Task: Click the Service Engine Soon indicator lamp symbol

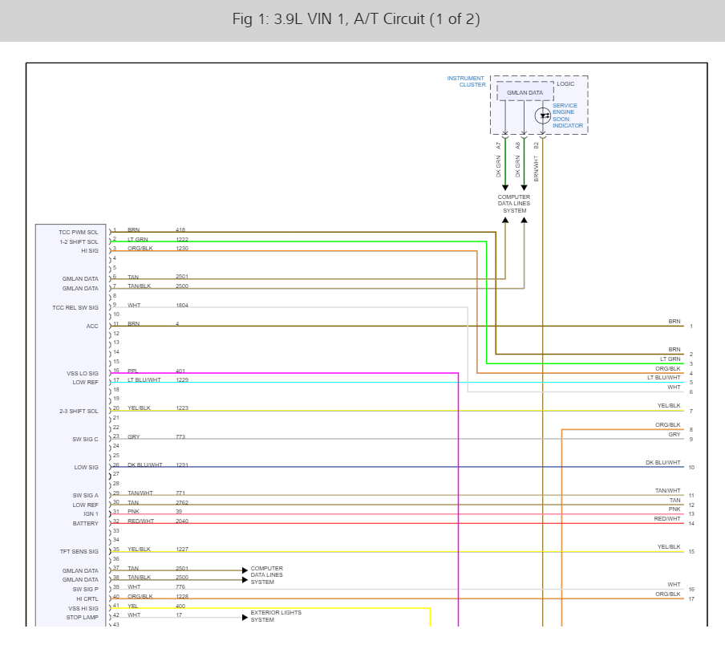Action: [543, 116]
